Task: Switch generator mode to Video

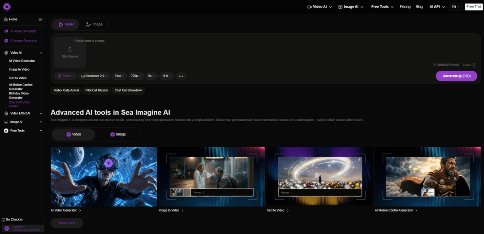Action: [66, 24]
